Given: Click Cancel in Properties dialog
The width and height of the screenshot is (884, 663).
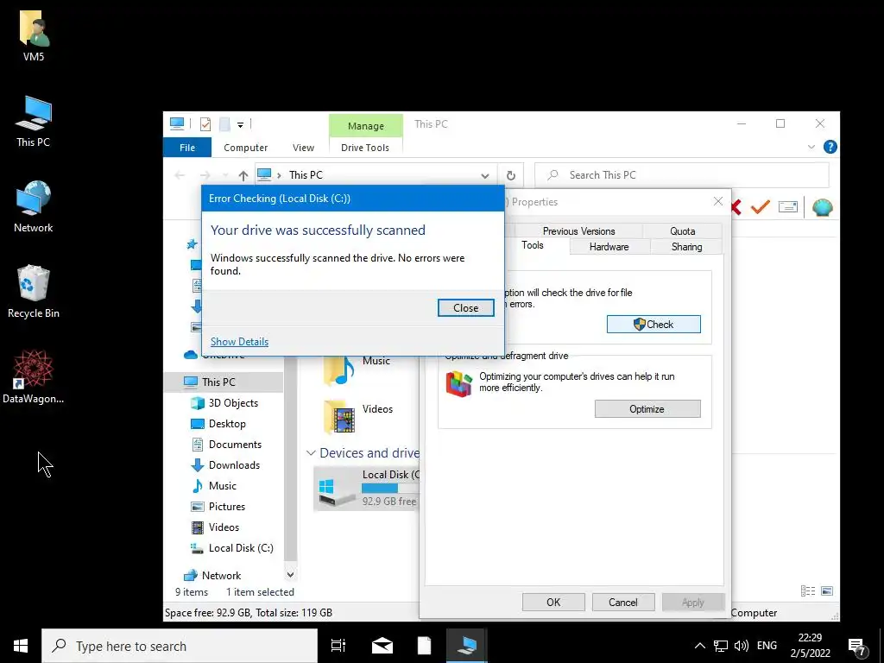Looking at the screenshot, I should click(623, 602).
